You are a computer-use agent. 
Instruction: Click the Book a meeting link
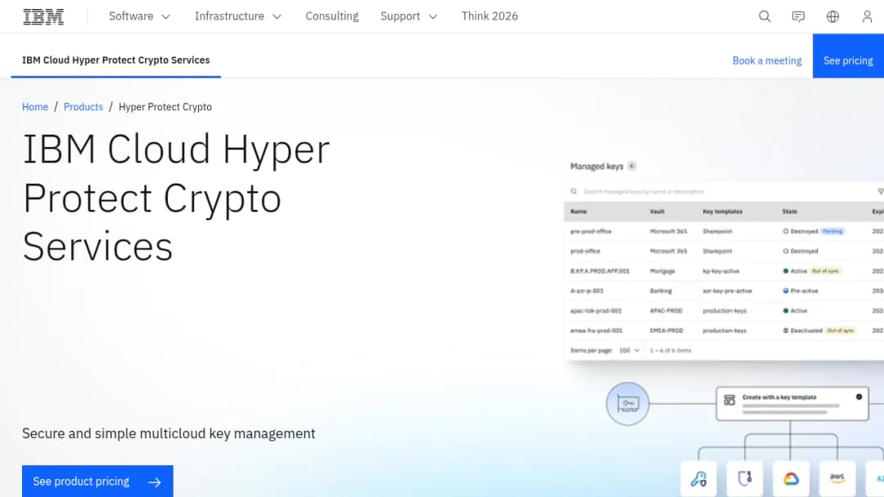point(767,60)
